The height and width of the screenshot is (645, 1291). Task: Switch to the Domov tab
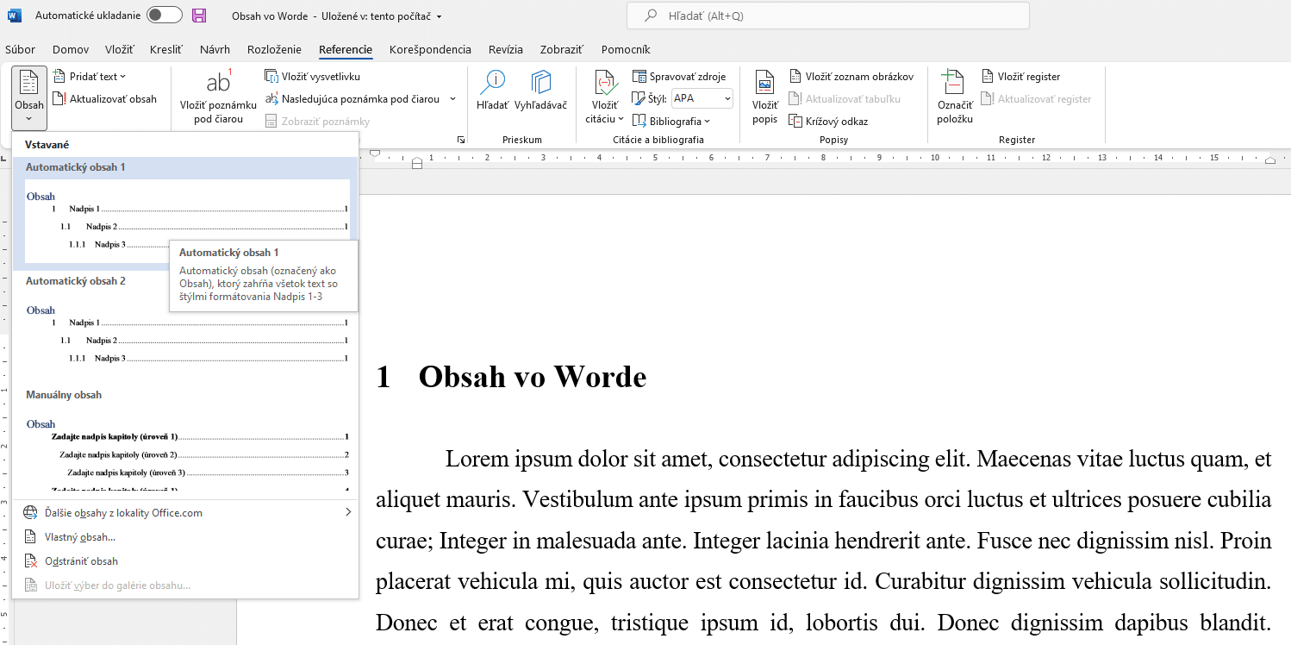pos(71,49)
